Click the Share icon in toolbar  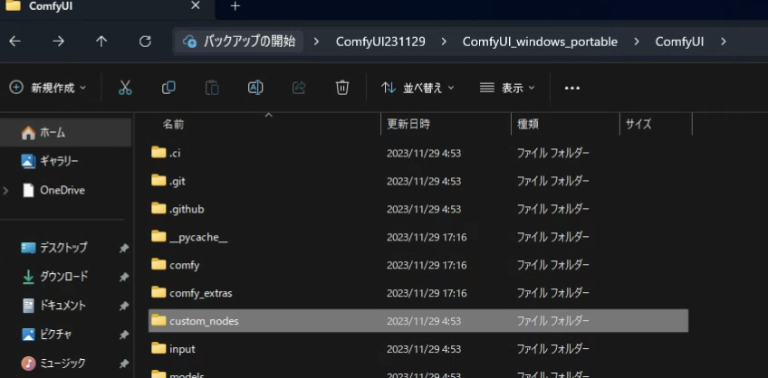(299, 88)
